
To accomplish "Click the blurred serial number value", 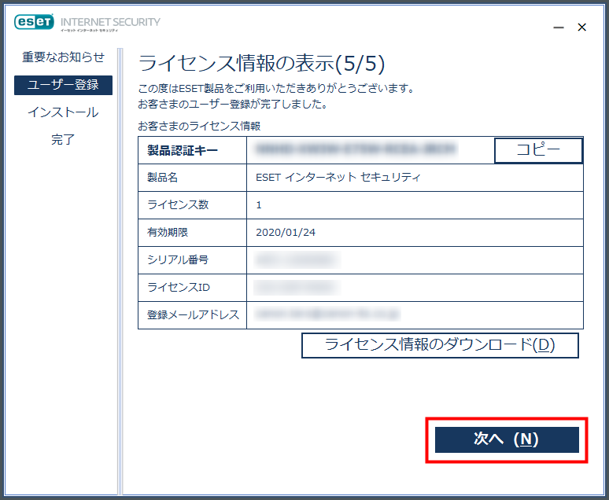I will (x=297, y=259).
